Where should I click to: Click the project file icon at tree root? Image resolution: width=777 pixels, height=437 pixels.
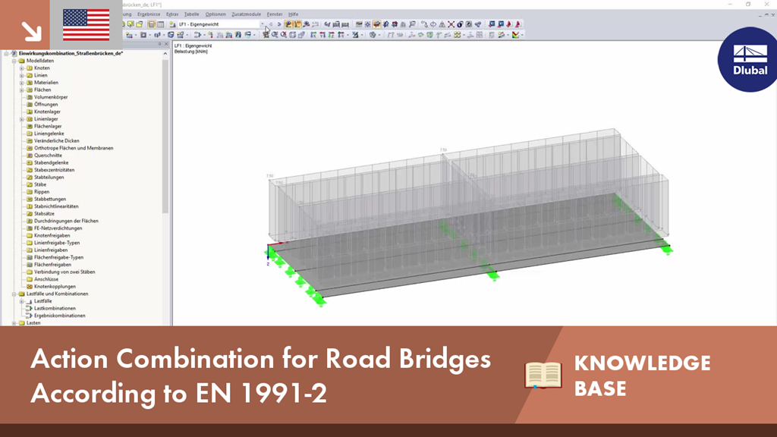click(x=14, y=53)
